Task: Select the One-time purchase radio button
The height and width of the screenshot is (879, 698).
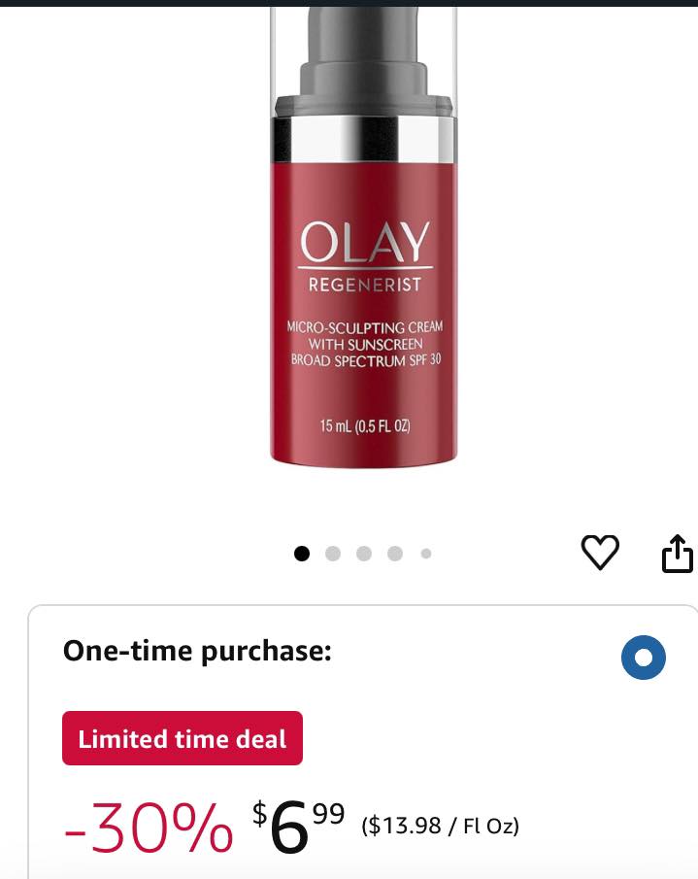Action: tap(644, 657)
